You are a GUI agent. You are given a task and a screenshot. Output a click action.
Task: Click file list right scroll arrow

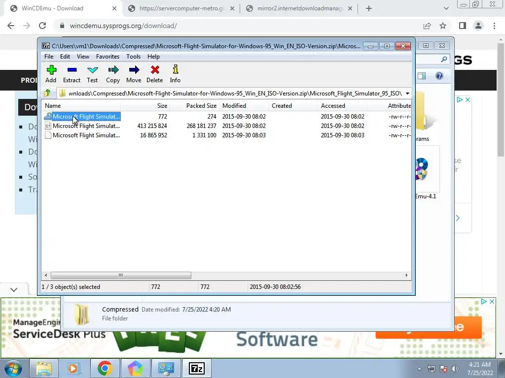point(406,275)
